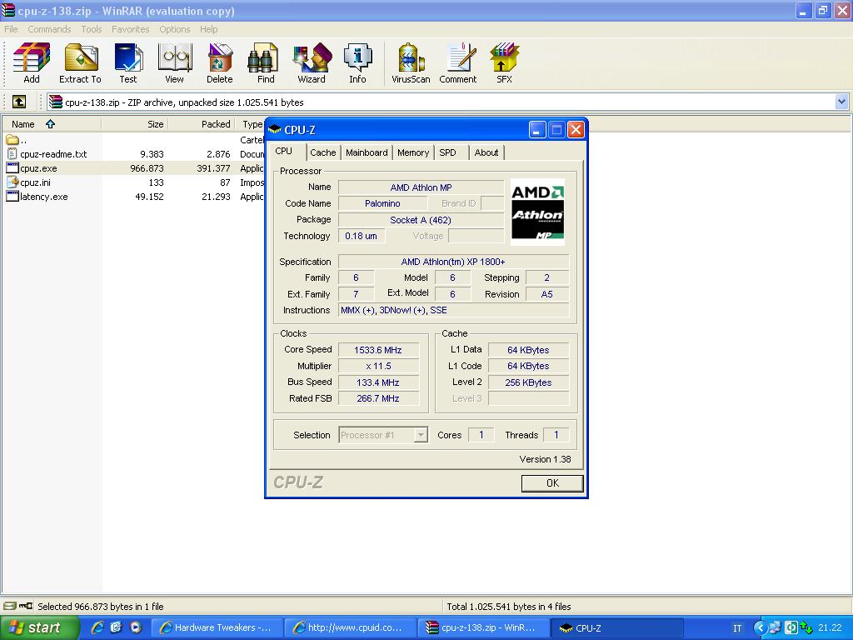Viewport: 853px width, 640px height.
Task: Click the processor Name field 'AMD Athlon MP'
Action: (421, 187)
